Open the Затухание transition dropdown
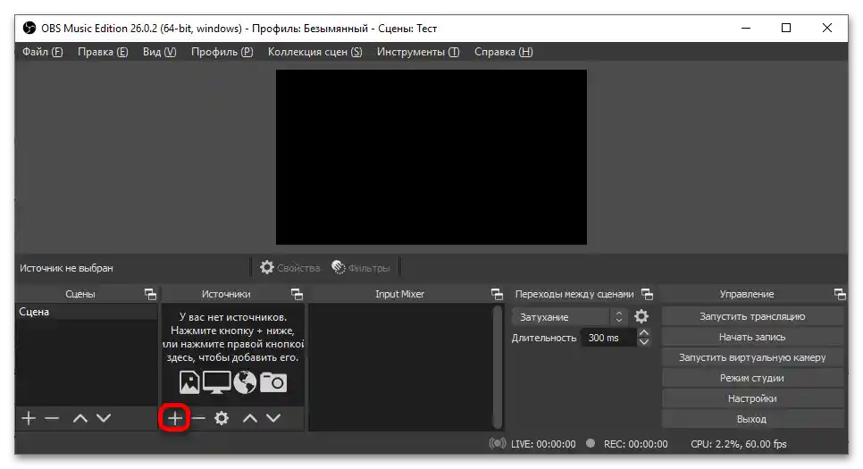Screen dimensions: 863x469 [568, 316]
